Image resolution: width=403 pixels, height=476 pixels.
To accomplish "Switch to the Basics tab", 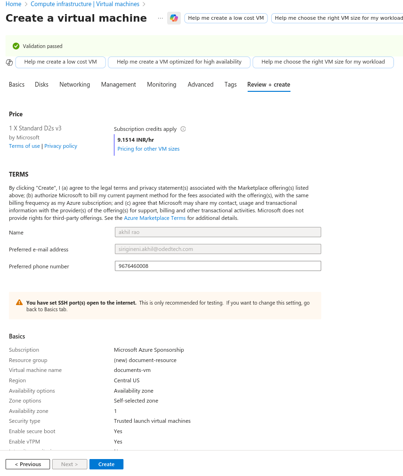I will coord(16,85).
